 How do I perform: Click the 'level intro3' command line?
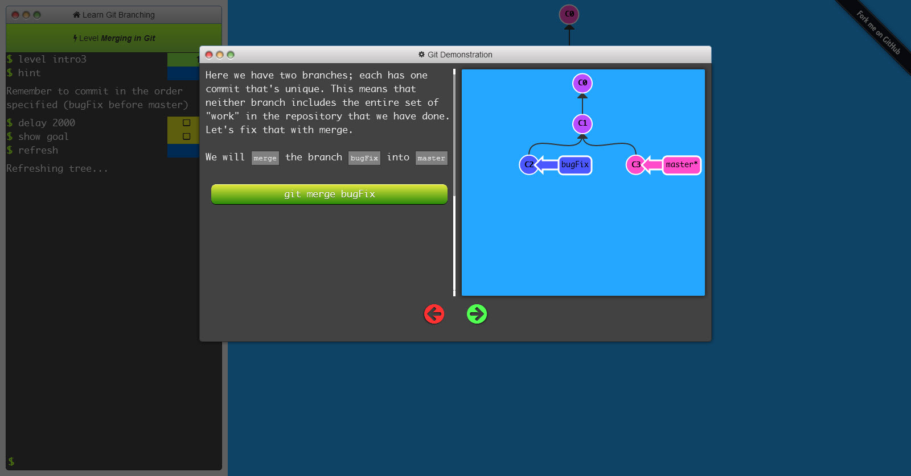pyautogui.click(x=52, y=59)
